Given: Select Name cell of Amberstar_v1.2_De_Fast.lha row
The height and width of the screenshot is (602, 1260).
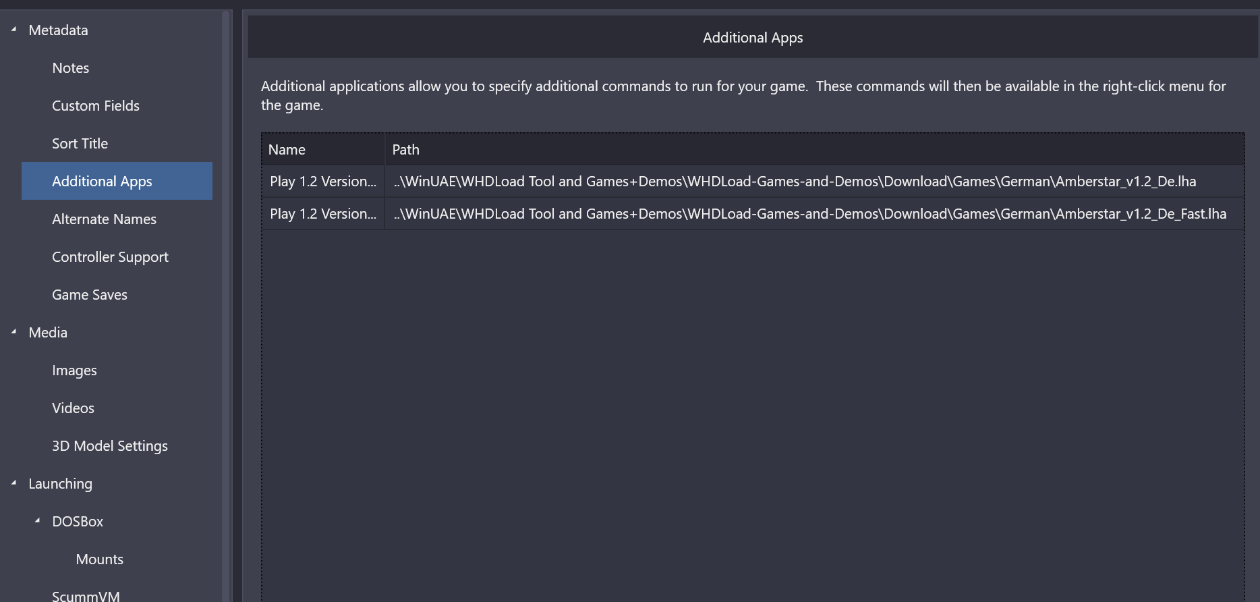Looking at the screenshot, I should click(323, 213).
